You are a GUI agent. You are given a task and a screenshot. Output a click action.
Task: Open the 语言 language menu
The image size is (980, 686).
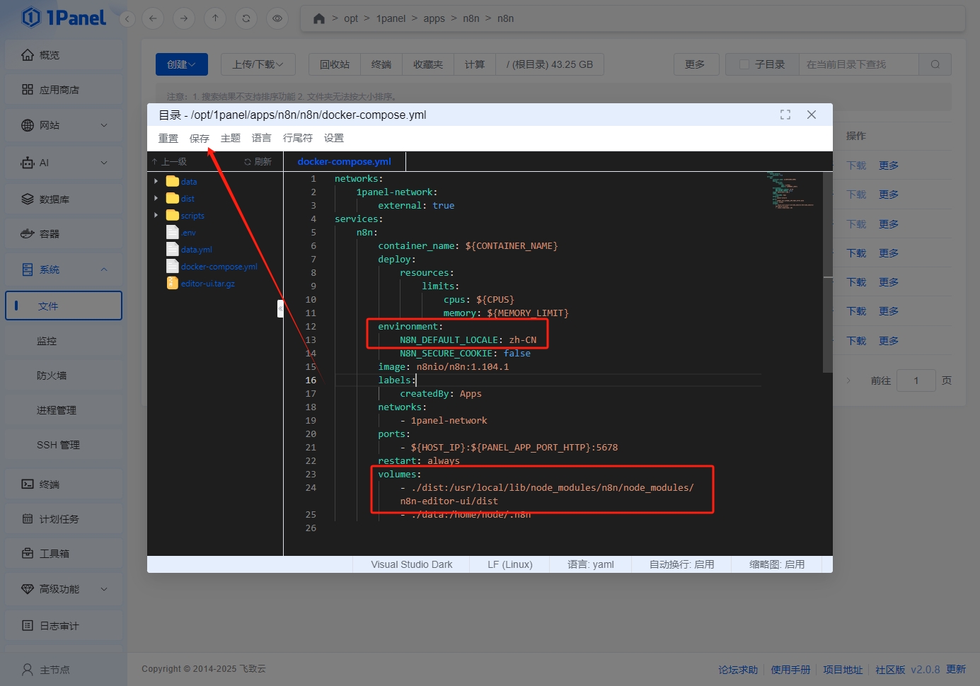click(x=262, y=138)
